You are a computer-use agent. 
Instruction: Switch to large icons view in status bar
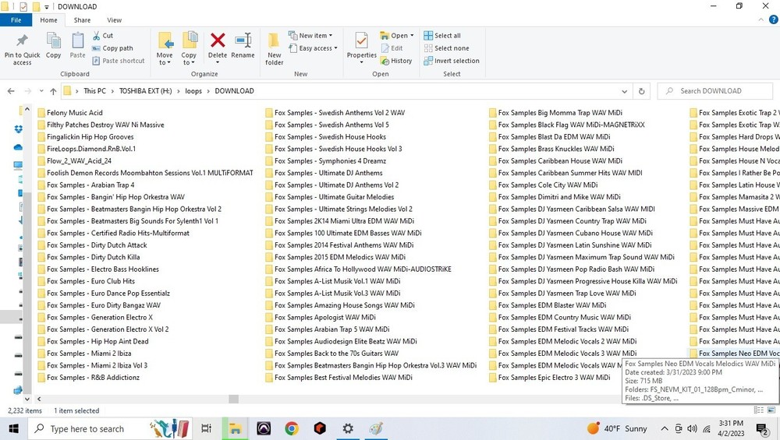[x=771, y=410]
